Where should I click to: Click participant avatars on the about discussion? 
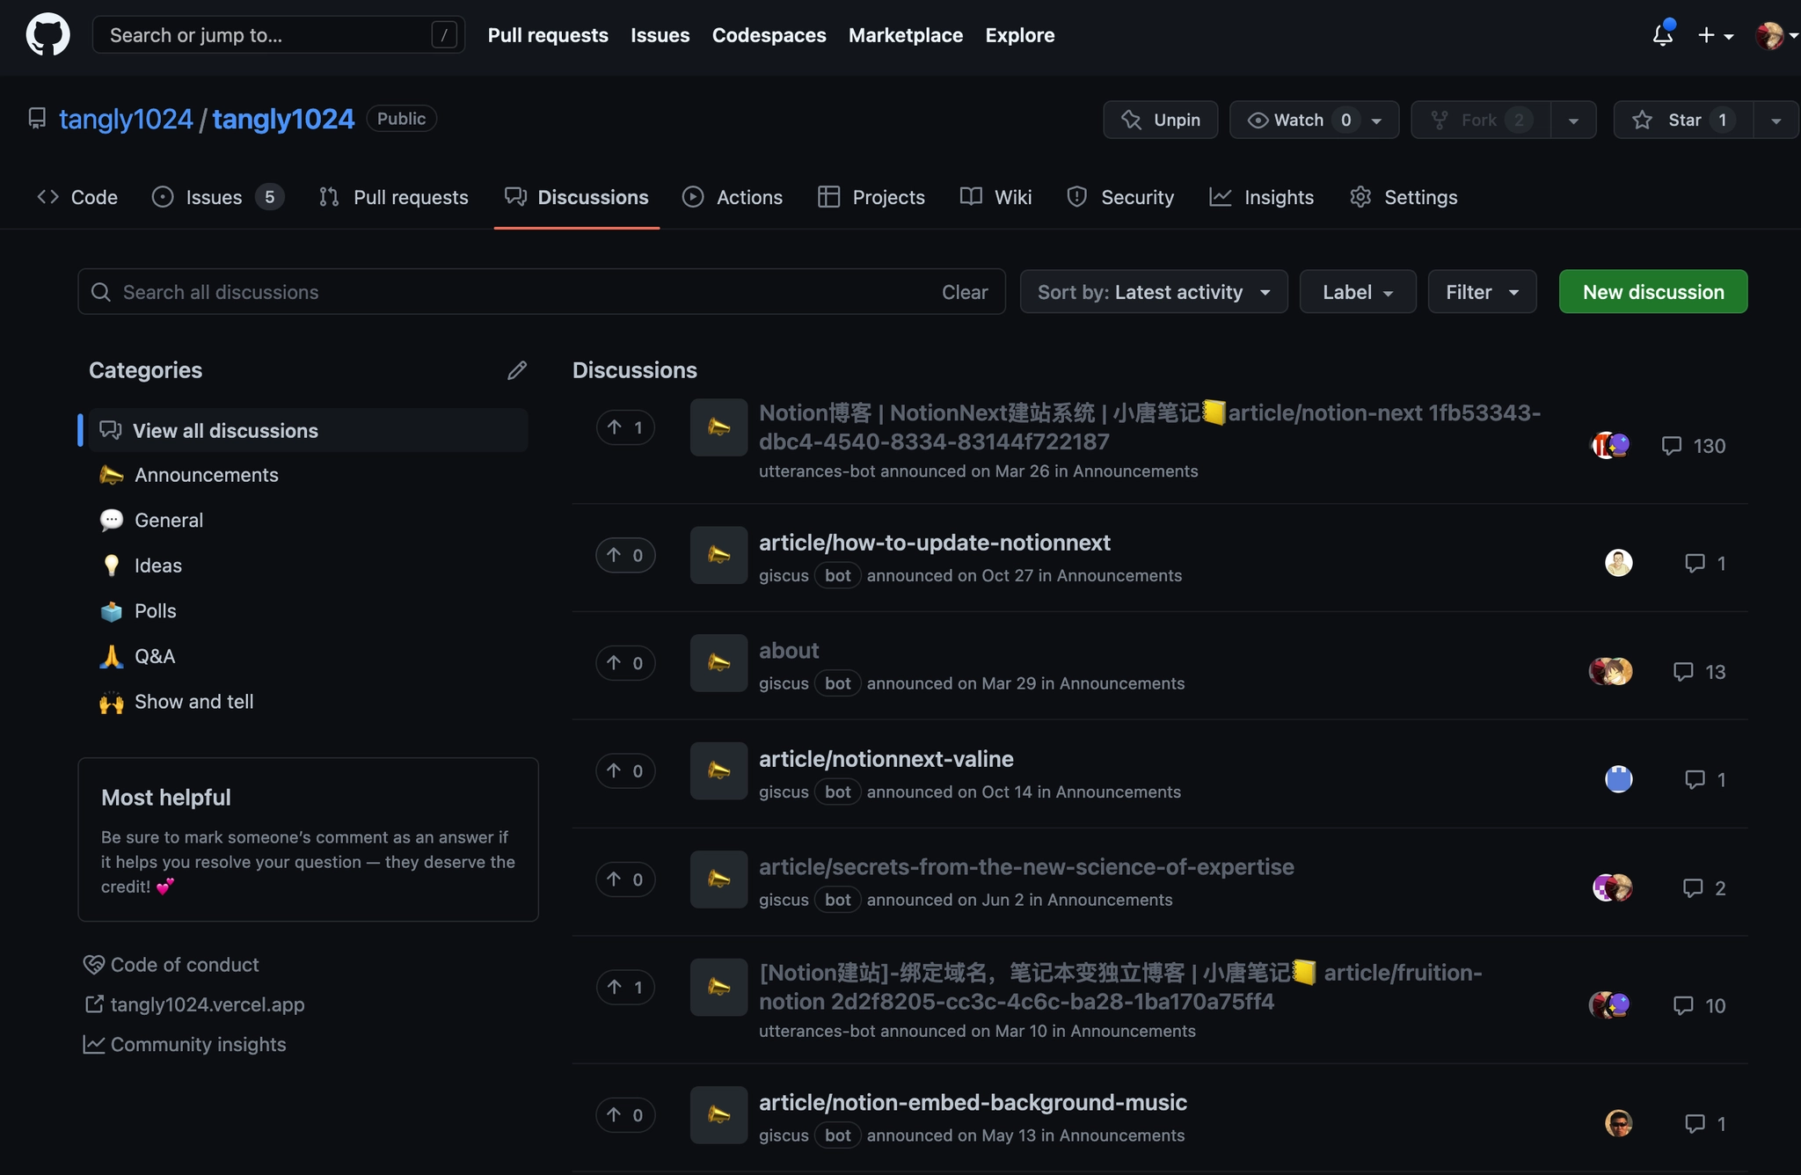click(1611, 671)
